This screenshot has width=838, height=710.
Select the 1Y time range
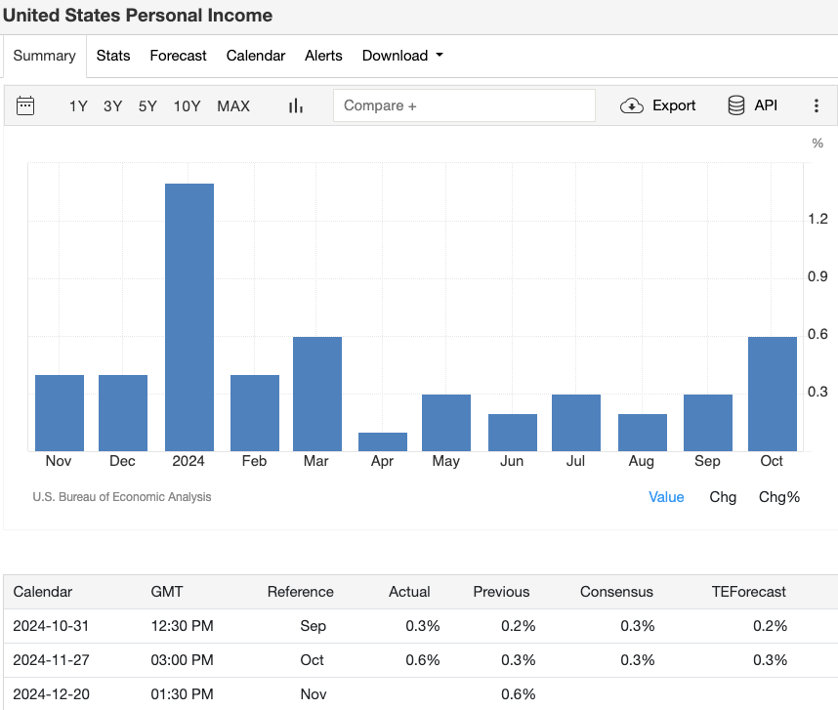[78, 106]
